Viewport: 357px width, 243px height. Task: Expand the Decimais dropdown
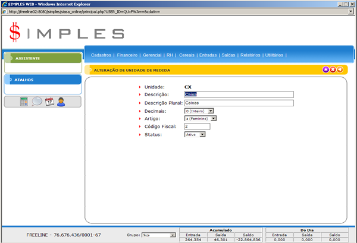pos(210,111)
